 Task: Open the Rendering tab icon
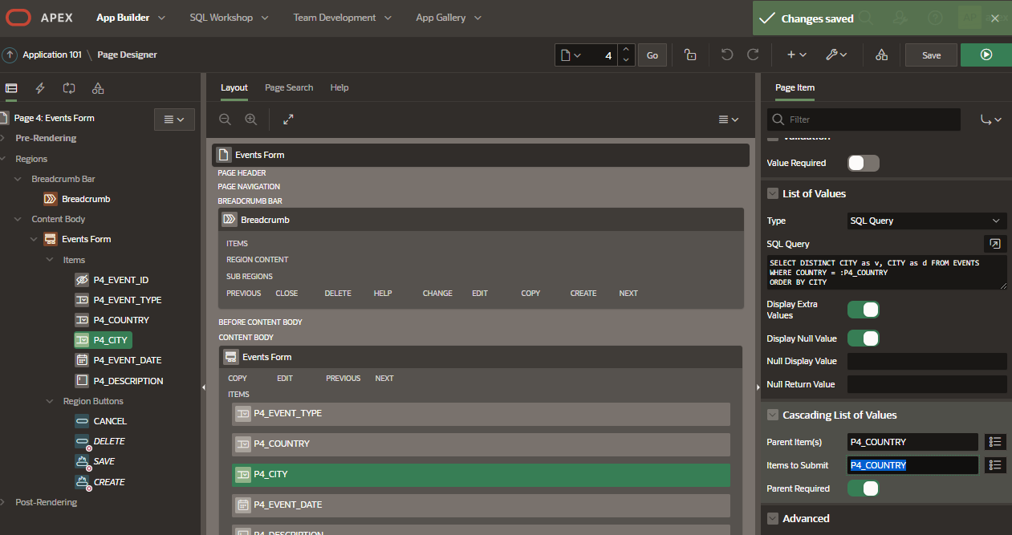[11, 87]
